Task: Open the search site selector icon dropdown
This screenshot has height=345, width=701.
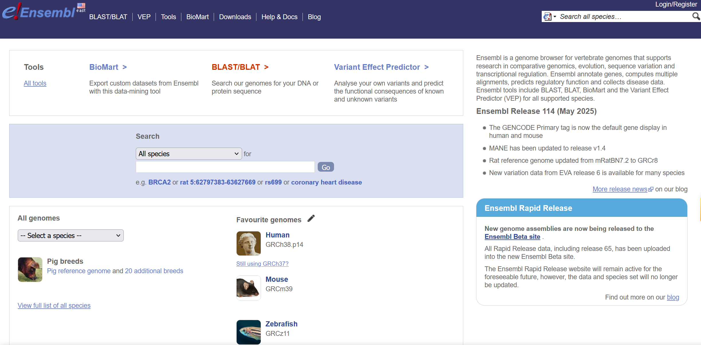Action: pos(550,17)
